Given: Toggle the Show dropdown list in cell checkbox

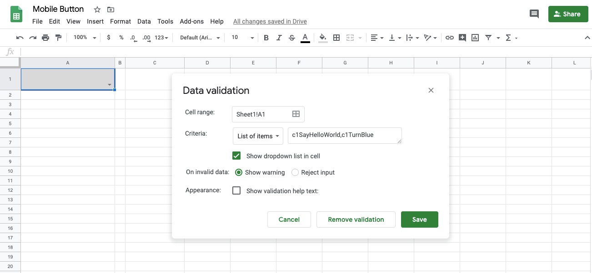Looking at the screenshot, I should [236, 155].
